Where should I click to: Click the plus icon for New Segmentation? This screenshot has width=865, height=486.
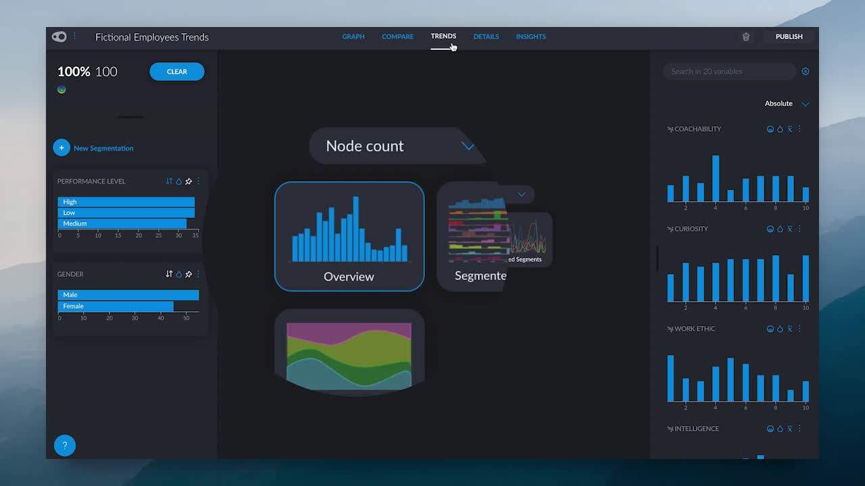coord(61,148)
